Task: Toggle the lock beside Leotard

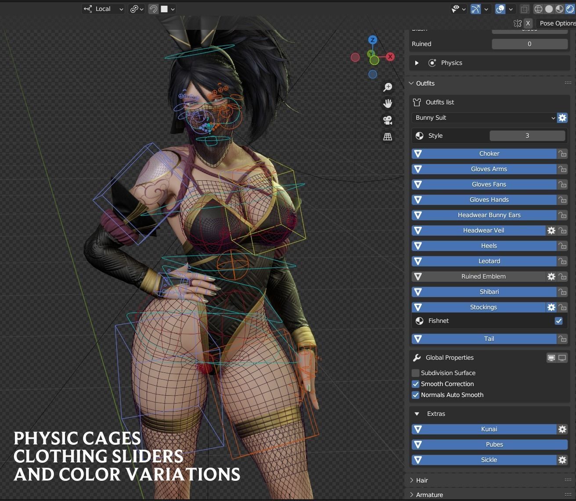Action: point(562,261)
